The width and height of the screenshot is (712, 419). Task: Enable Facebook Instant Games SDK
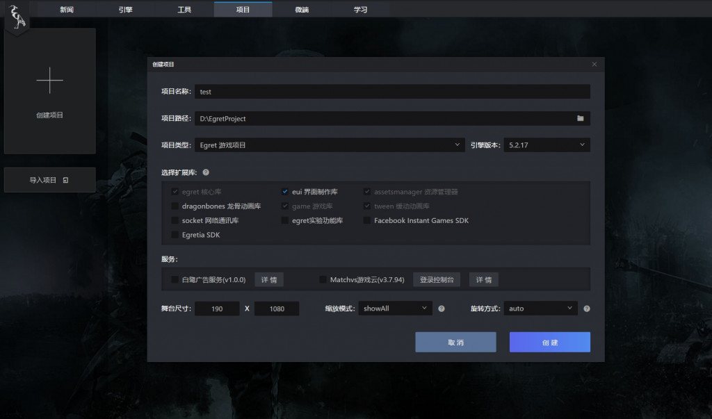coord(367,221)
